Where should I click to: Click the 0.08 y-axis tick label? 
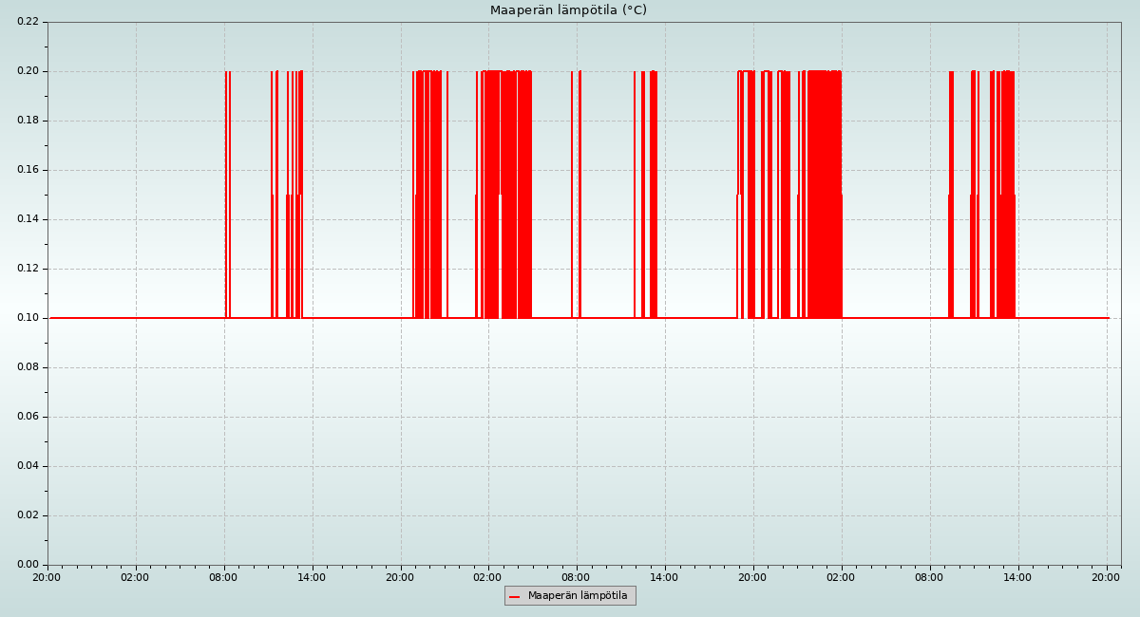(x=28, y=367)
